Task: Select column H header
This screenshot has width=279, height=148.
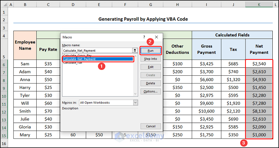Action: coord(178,5)
